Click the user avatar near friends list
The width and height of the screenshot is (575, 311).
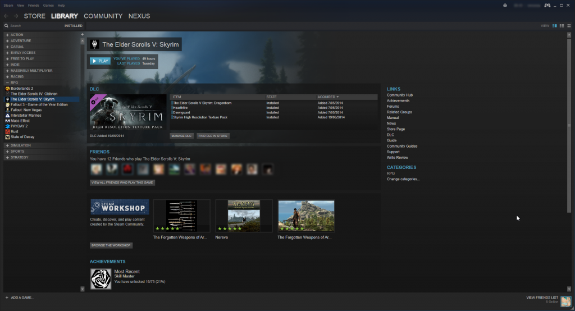566,301
